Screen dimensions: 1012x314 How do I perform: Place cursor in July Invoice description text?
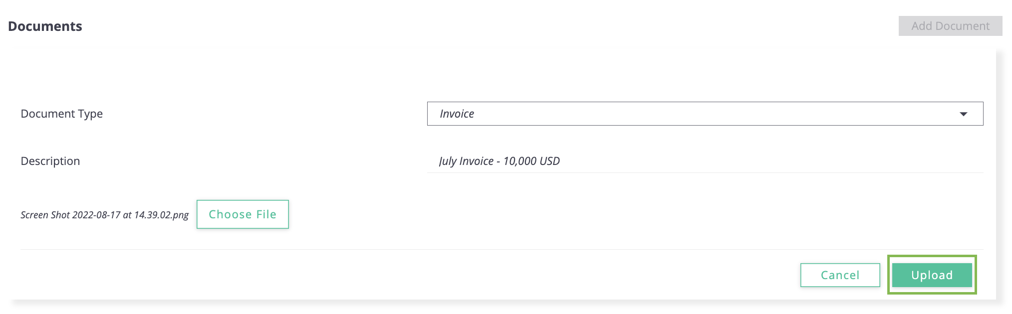499,161
